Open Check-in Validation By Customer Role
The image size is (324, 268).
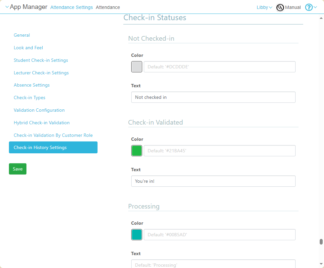tap(53, 135)
